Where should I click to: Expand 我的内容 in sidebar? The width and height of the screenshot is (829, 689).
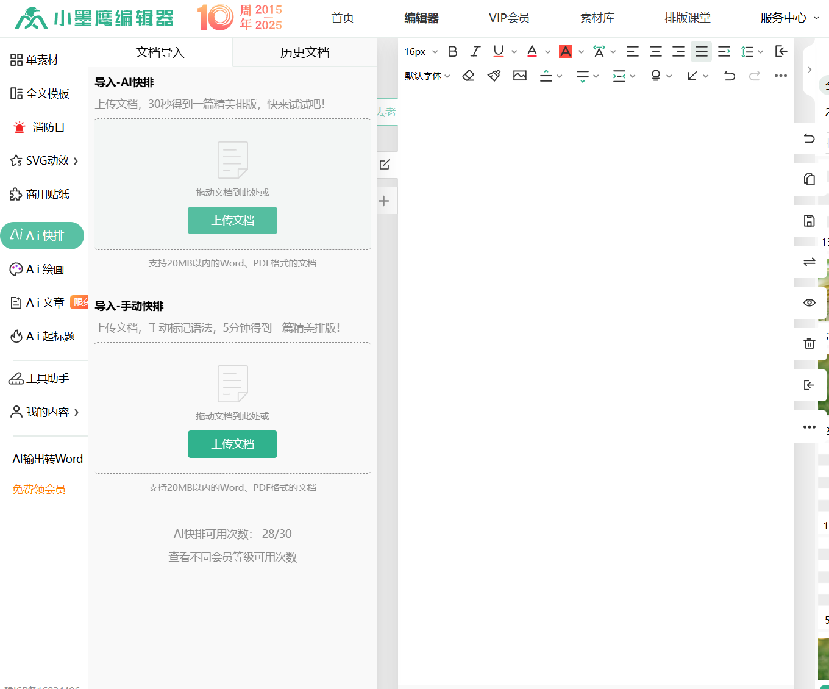coord(44,412)
